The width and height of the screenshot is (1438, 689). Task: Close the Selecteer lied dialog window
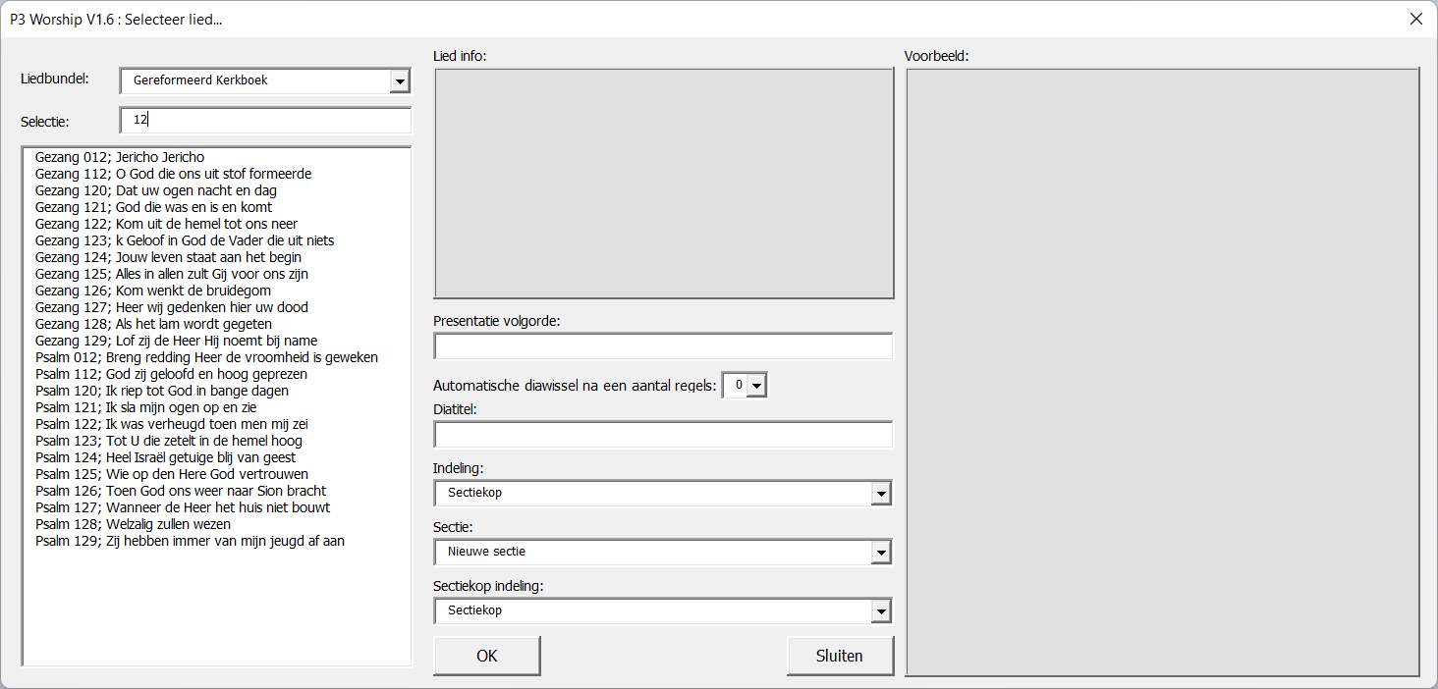[1415, 19]
